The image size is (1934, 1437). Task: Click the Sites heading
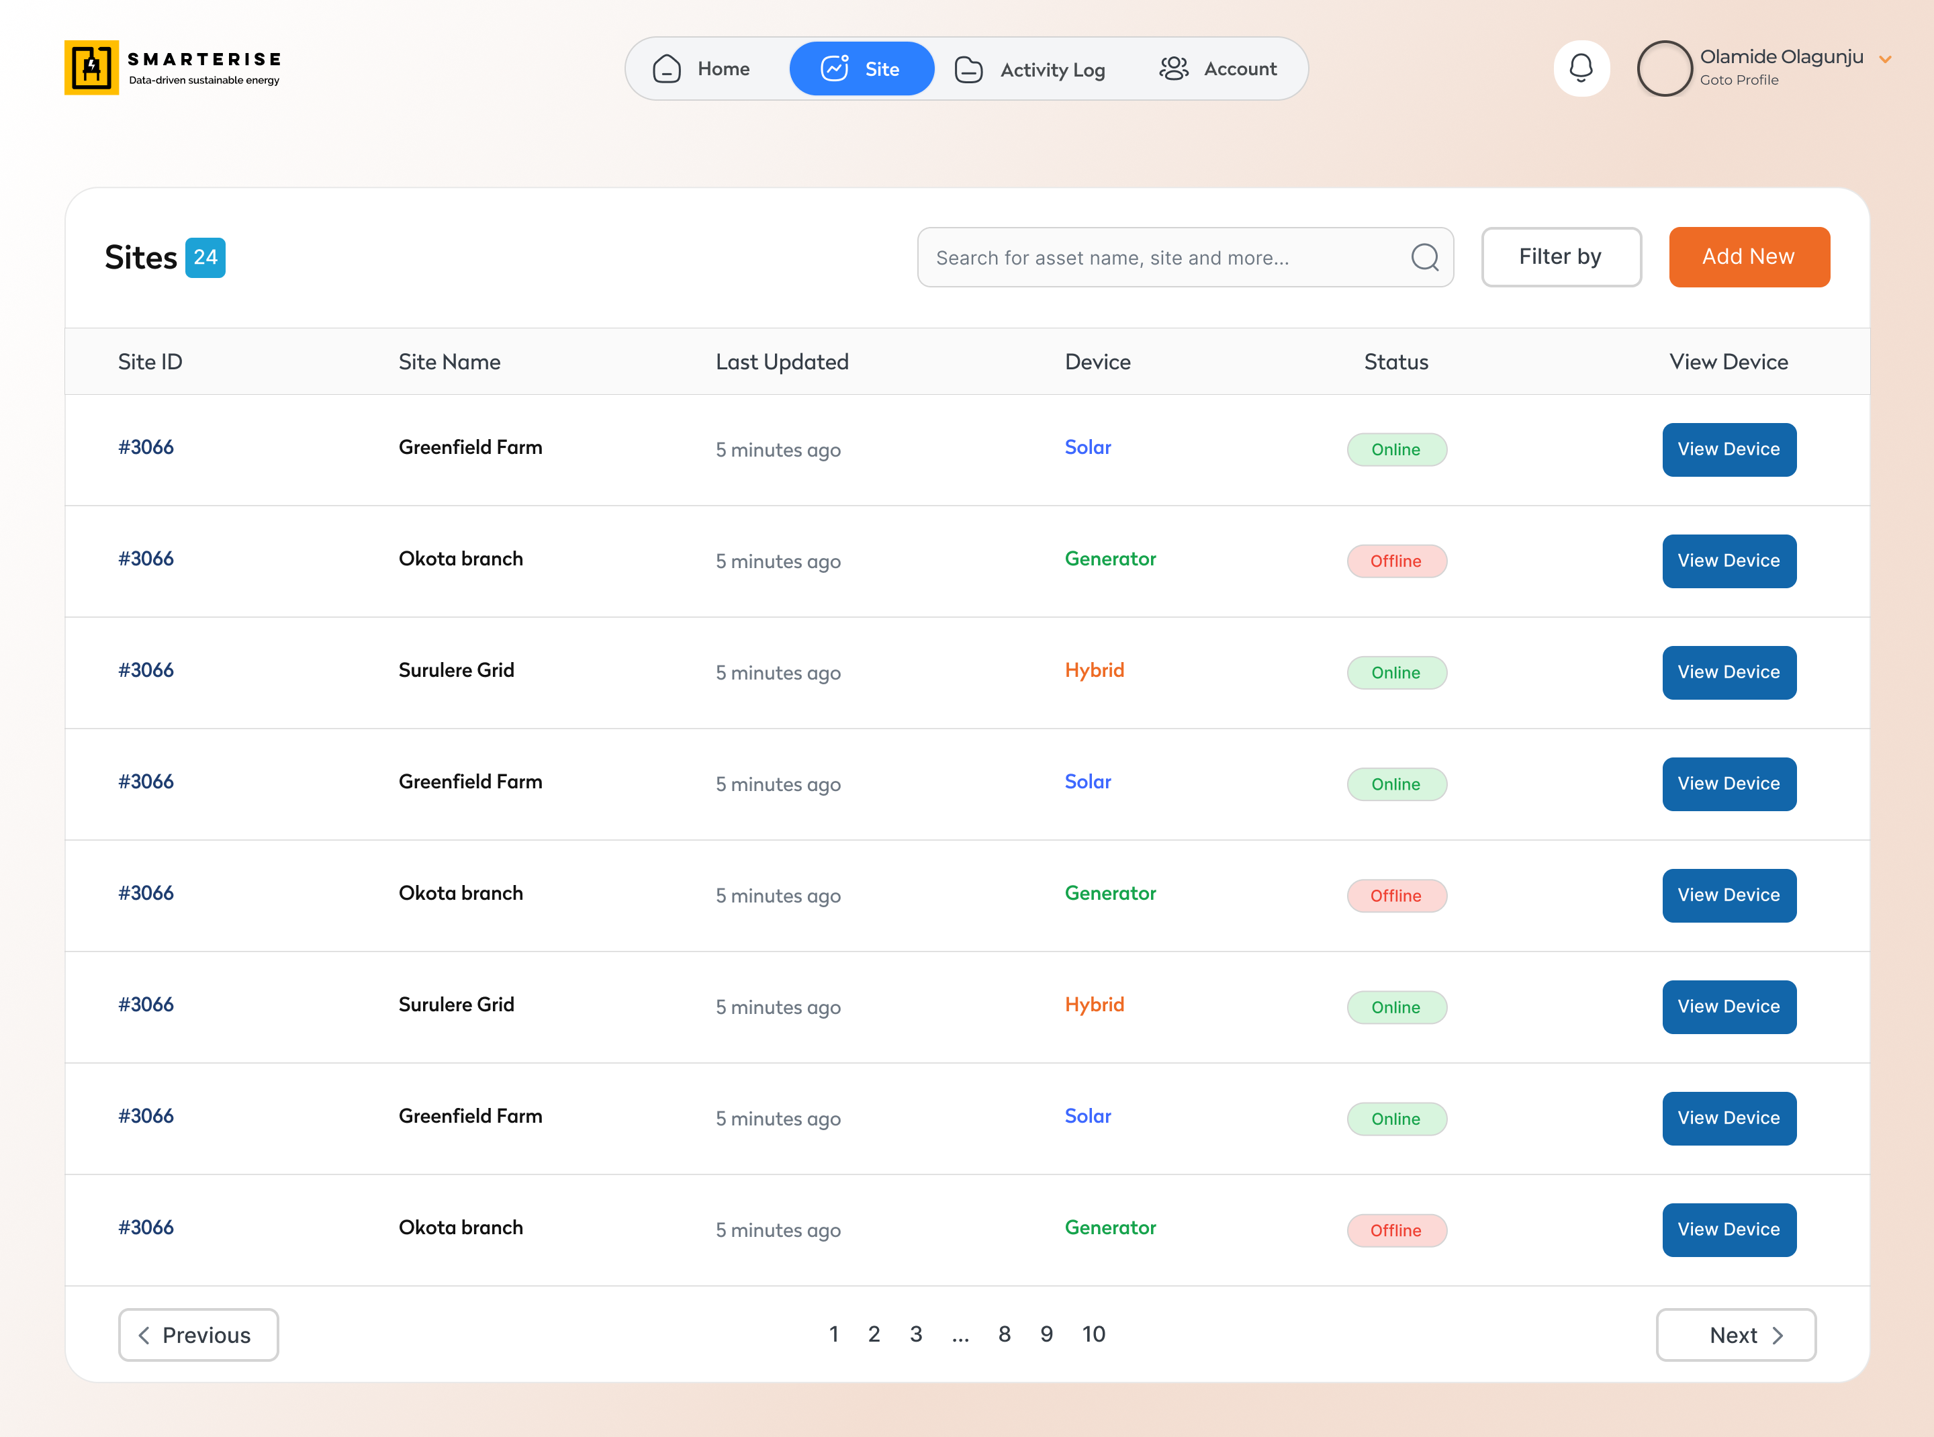[x=141, y=257]
